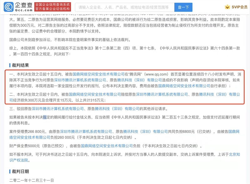This screenshot has width=250, height=184.
Task: Click the 企查查 logo icon
Action: point(11,7)
